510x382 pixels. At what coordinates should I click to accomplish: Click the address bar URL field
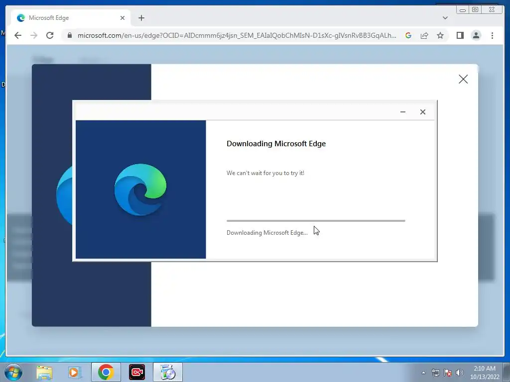[237, 35]
